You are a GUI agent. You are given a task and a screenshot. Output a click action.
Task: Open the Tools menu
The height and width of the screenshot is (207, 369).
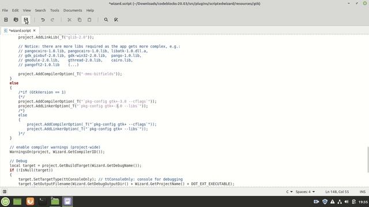coord(54,10)
